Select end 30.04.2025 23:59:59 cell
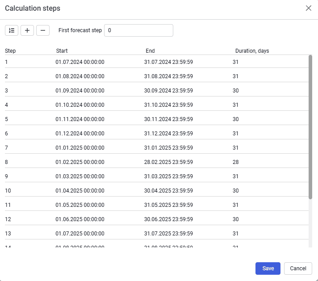 pos(168,191)
